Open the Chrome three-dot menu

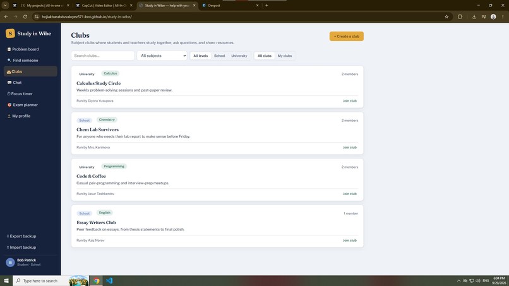(503, 17)
